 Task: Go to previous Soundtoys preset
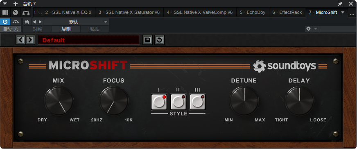tap(21, 40)
